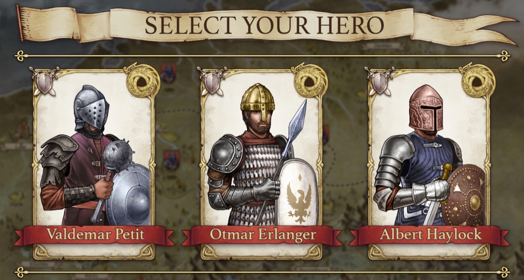Click shield crest icon on Valdemar Petit's card
524x280 pixels.
45,81
